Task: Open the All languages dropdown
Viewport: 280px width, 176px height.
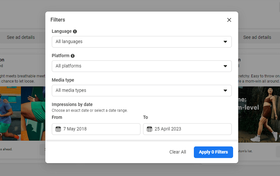Action: 142,42
